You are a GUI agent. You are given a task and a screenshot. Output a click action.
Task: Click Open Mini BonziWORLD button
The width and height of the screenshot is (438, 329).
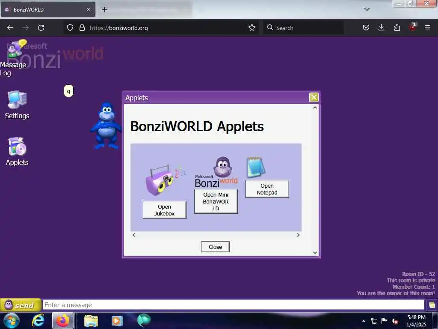pos(216,201)
